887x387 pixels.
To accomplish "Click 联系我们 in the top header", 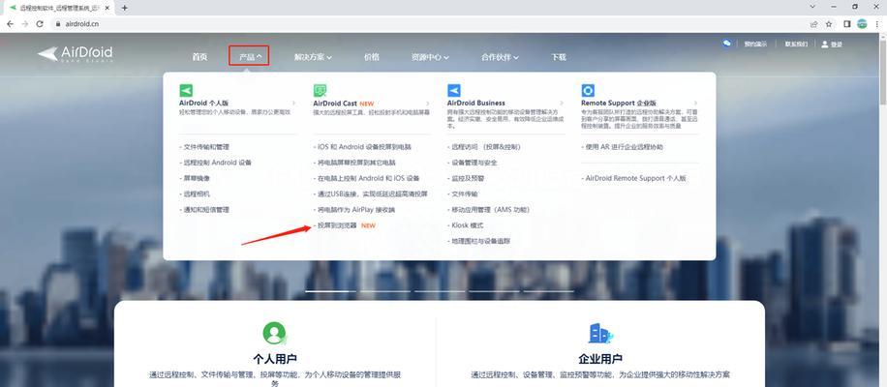I will (796, 45).
